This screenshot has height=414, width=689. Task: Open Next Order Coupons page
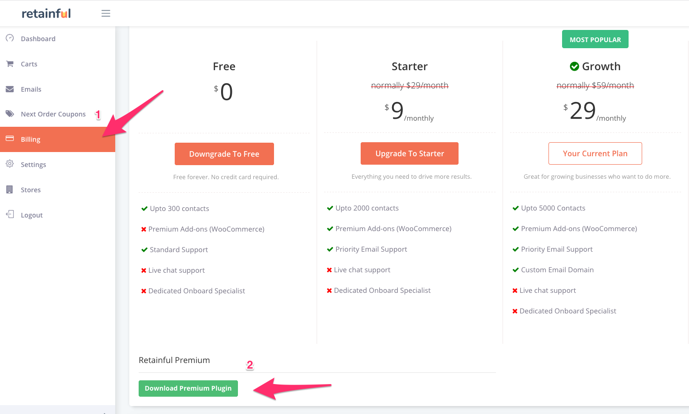pyautogui.click(x=58, y=114)
